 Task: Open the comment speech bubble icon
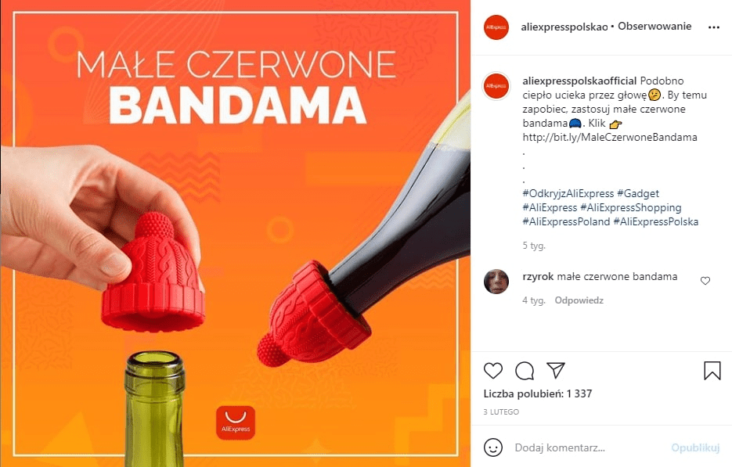(x=525, y=371)
